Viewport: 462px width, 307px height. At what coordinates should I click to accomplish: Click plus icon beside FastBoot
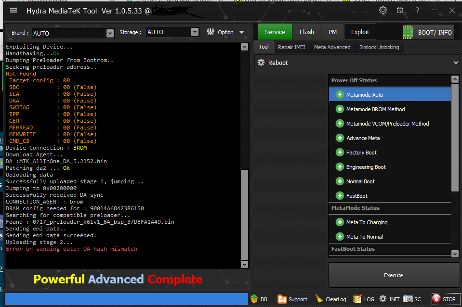tap(340, 196)
